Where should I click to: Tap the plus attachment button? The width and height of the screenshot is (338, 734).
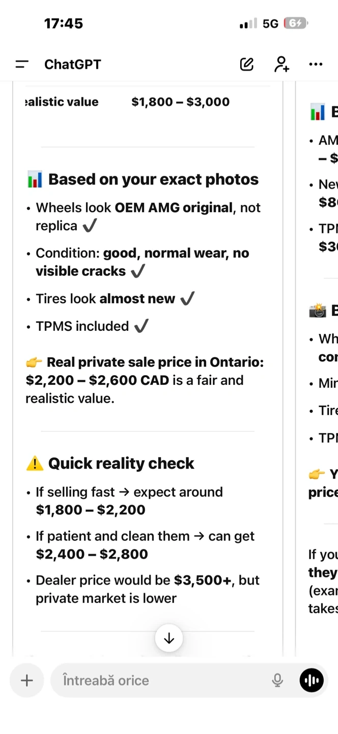26,680
